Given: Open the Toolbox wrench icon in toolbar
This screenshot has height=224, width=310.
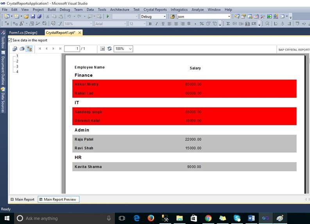Looking at the screenshot, I should click(263, 16).
